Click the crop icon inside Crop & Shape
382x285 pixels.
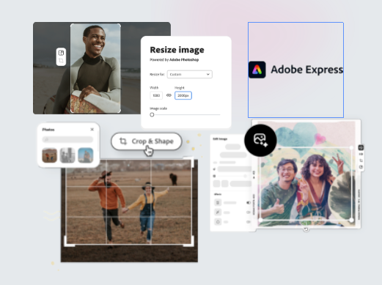coord(123,141)
